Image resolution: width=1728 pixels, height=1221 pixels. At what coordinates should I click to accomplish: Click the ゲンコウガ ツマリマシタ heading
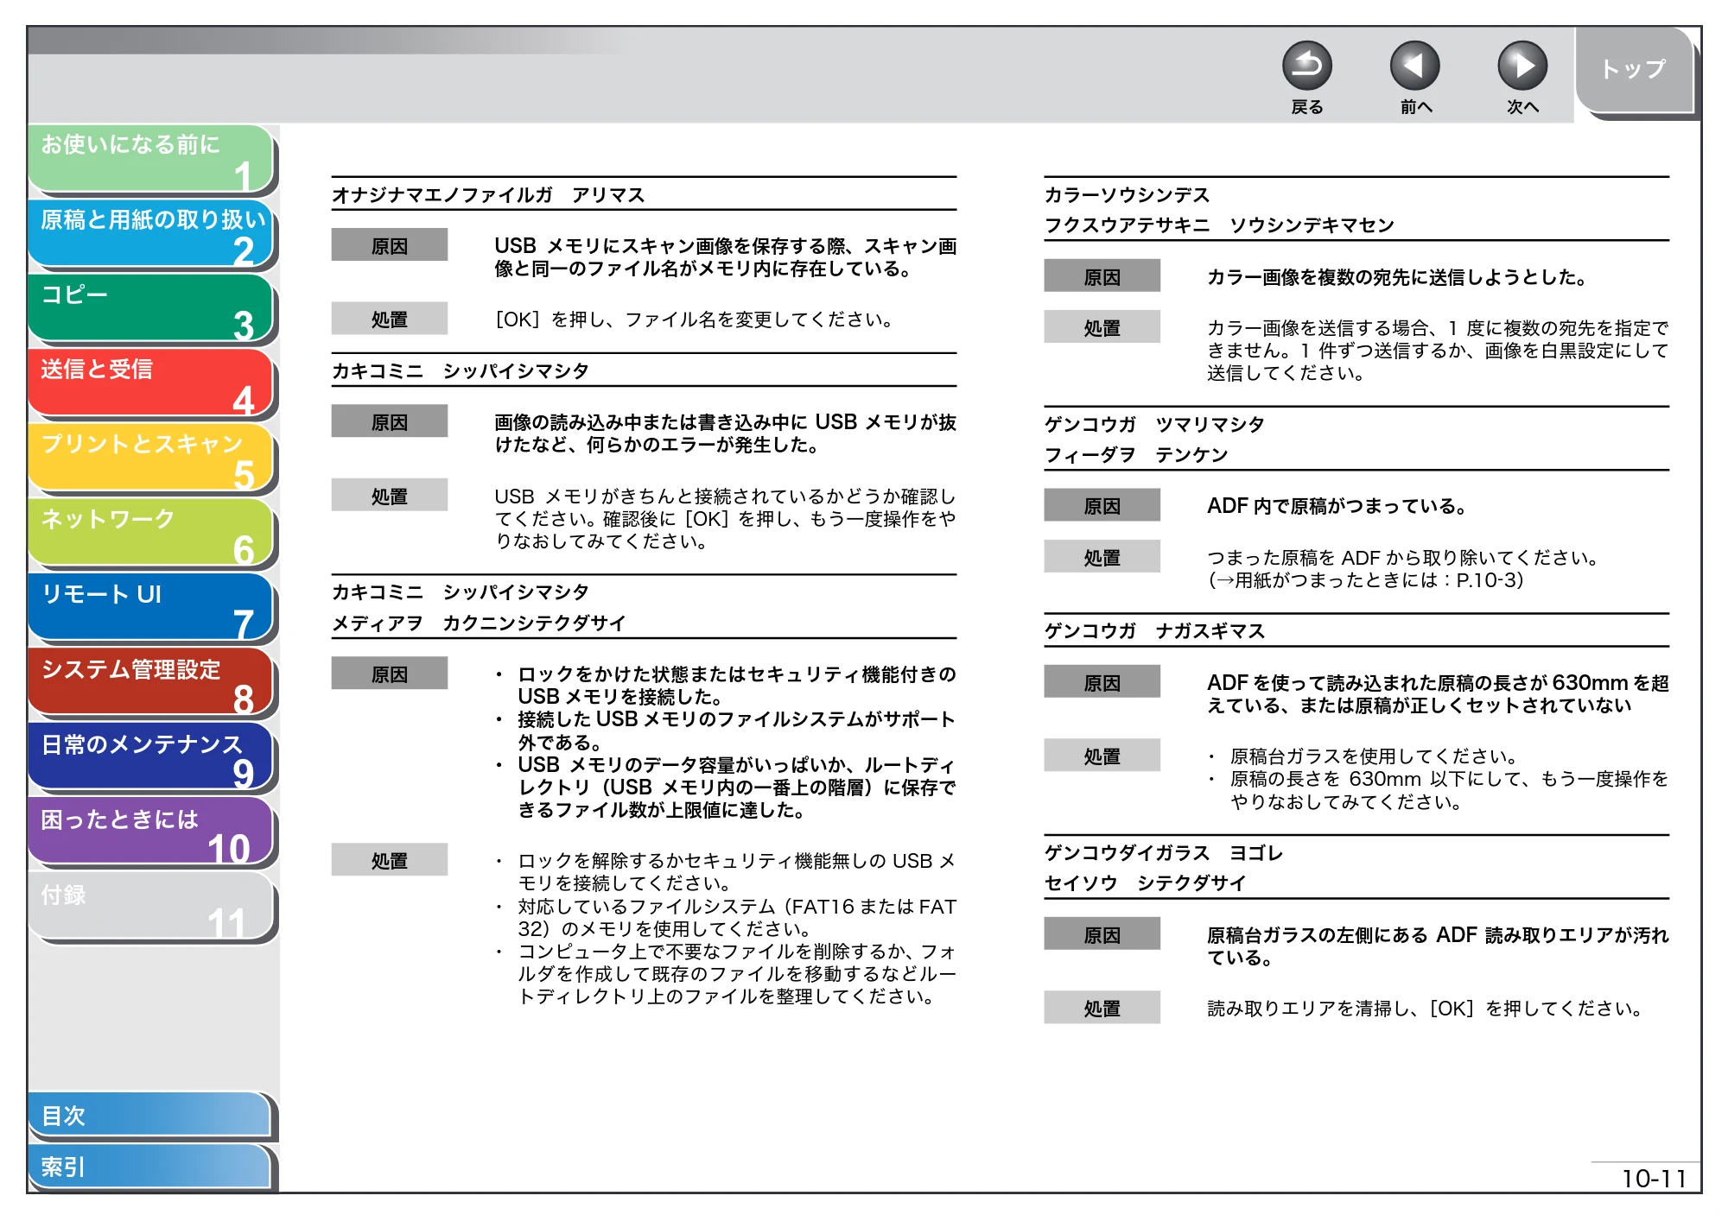click(x=1154, y=424)
